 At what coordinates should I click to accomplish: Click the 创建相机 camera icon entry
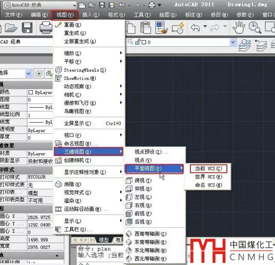77,160
